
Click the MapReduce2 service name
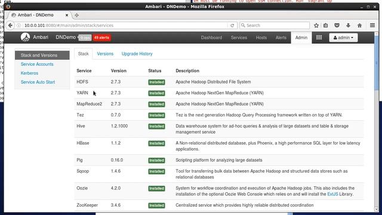tap(89, 104)
